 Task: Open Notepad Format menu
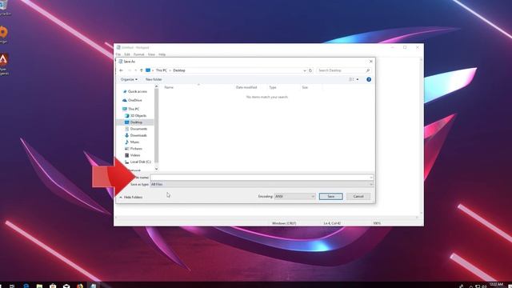pos(138,54)
